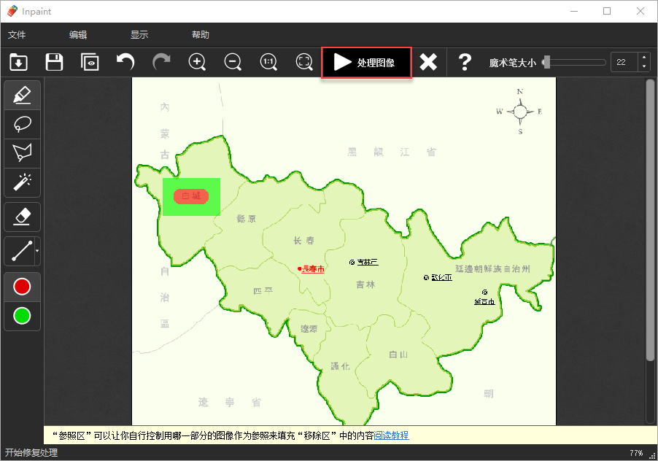658x461 pixels.
Task: Open help with the question mark icon
Action: [465, 62]
